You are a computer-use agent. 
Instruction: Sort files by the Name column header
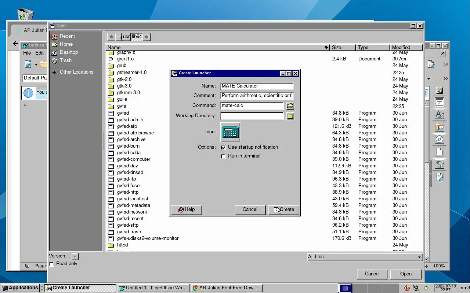(x=217, y=47)
